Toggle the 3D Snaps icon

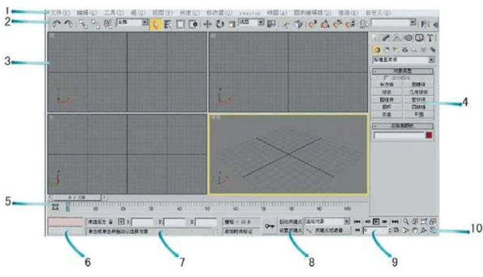312,24
